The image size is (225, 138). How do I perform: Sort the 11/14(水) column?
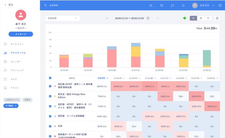coord(124,78)
